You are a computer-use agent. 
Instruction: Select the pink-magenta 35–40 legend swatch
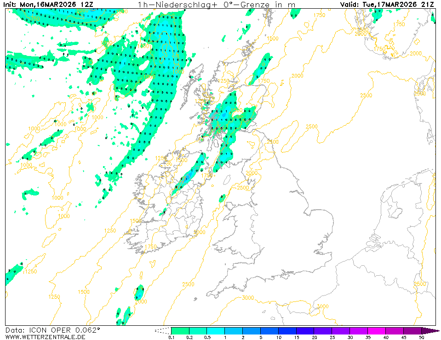pos(377,330)
